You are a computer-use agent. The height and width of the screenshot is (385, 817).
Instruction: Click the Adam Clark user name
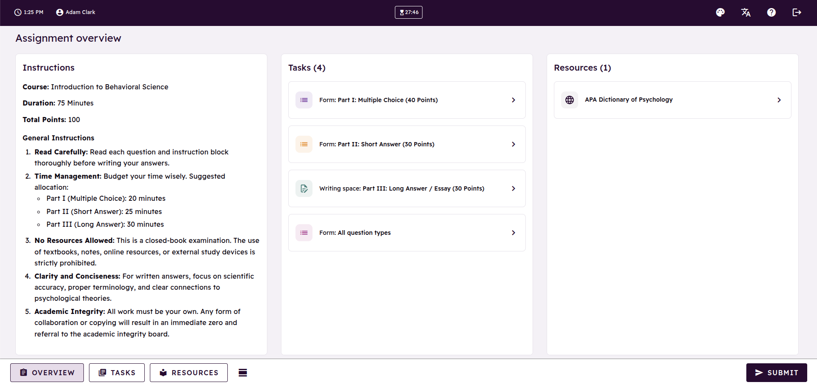[80, 12]
